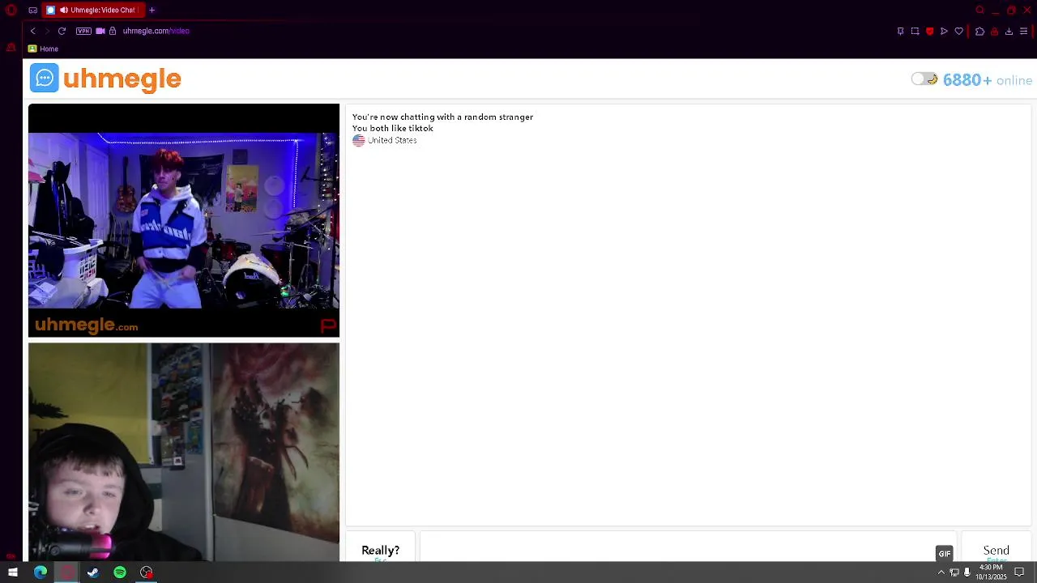Open Opera workspaces icon beside the tab
Screen dimensions: 1037x583
[32, 11]
